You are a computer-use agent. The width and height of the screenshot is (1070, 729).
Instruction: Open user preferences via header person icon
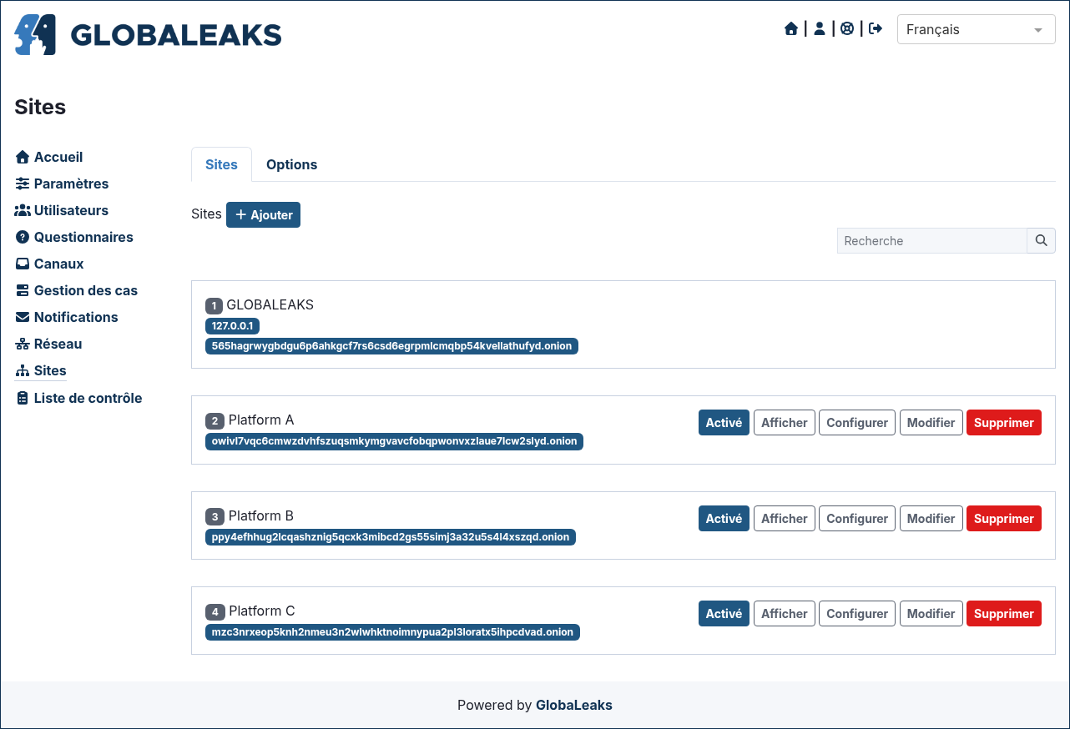(820, 29)
